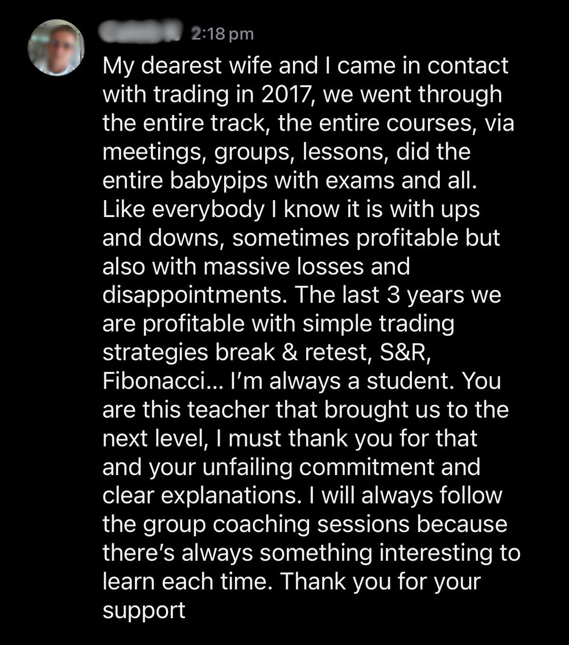Click the word "disappointments" in the message
This screenshot has width=569, height=645.
195,296
